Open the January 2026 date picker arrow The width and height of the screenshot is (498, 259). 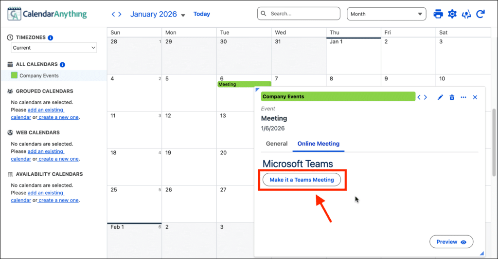pyautogui.click(x=183, y=15)
